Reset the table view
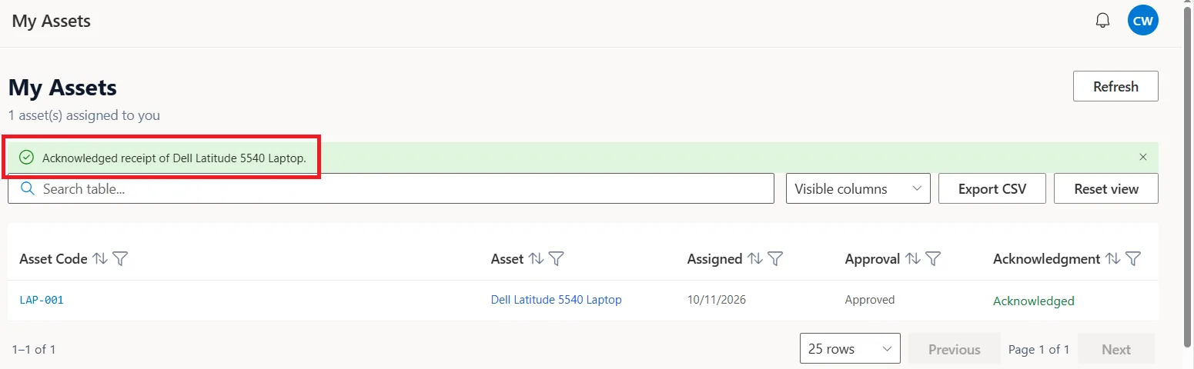This screenshot has width=1194, height=369. tap(1106, 188)
